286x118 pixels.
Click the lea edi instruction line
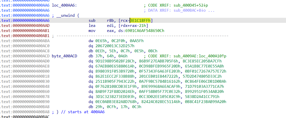click(x=118, y=26)
